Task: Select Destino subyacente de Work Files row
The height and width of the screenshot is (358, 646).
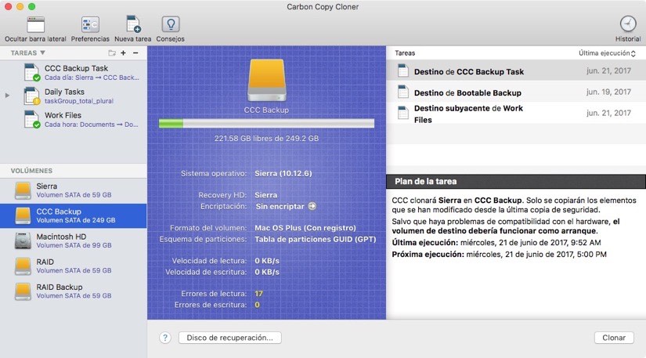Action: pos(516,114)
